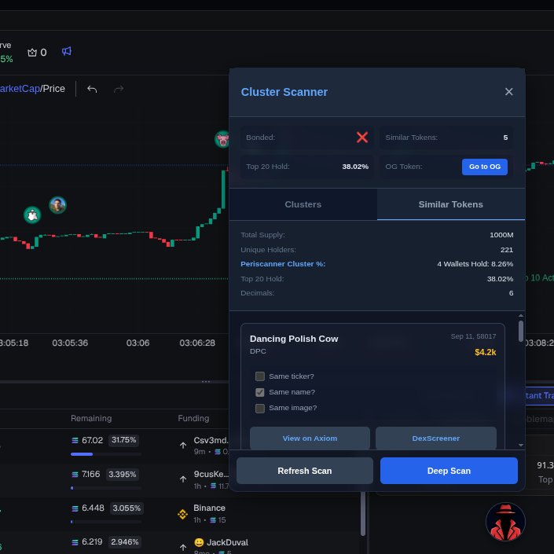This screenshot has width=554, height=554.
Task: Click the Total Supply value 1000M
Action: (x=501, y=235)
